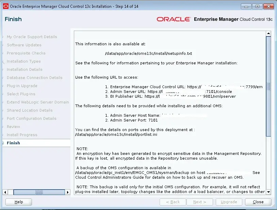277x210 pixels.
Task: Select the Software Updates step
Action: 24,45
